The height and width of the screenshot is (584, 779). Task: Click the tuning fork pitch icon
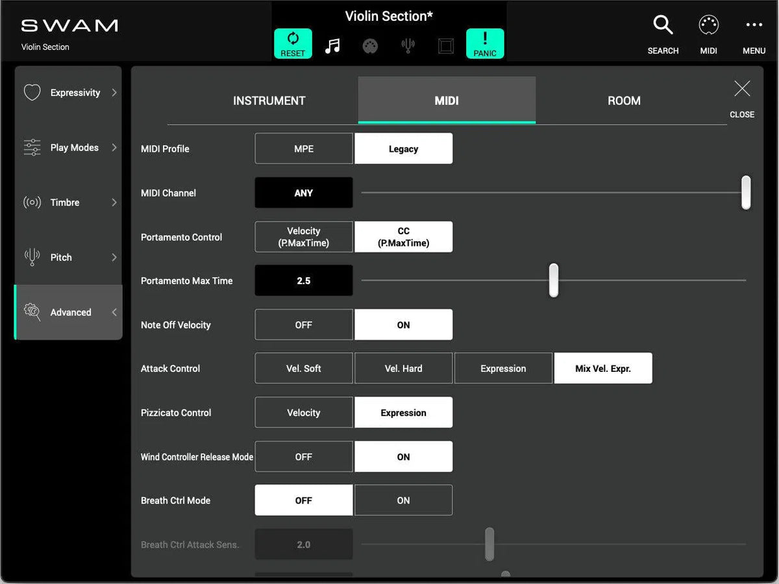(x=408, y=44)
